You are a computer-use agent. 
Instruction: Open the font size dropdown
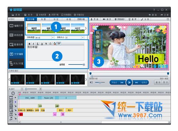(x=75, y=38)
